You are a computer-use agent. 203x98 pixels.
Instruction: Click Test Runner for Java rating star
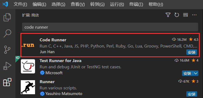pos(193,60)
